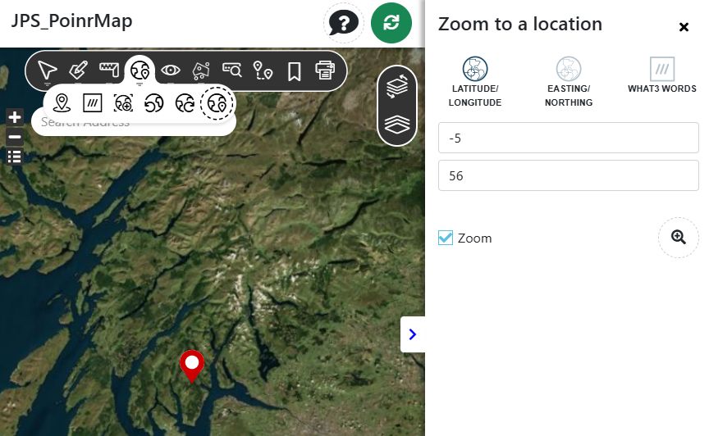Click the zoom-to-location magnifier button
This screenshot has width=709, height=436.
pyautogui.click(x=678, y=238)
